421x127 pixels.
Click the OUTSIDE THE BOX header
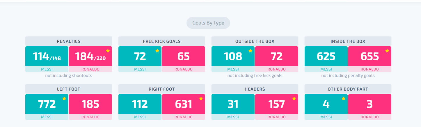tap(255, 41)
